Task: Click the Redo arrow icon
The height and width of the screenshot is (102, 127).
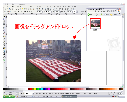Action: coord(25,9)
